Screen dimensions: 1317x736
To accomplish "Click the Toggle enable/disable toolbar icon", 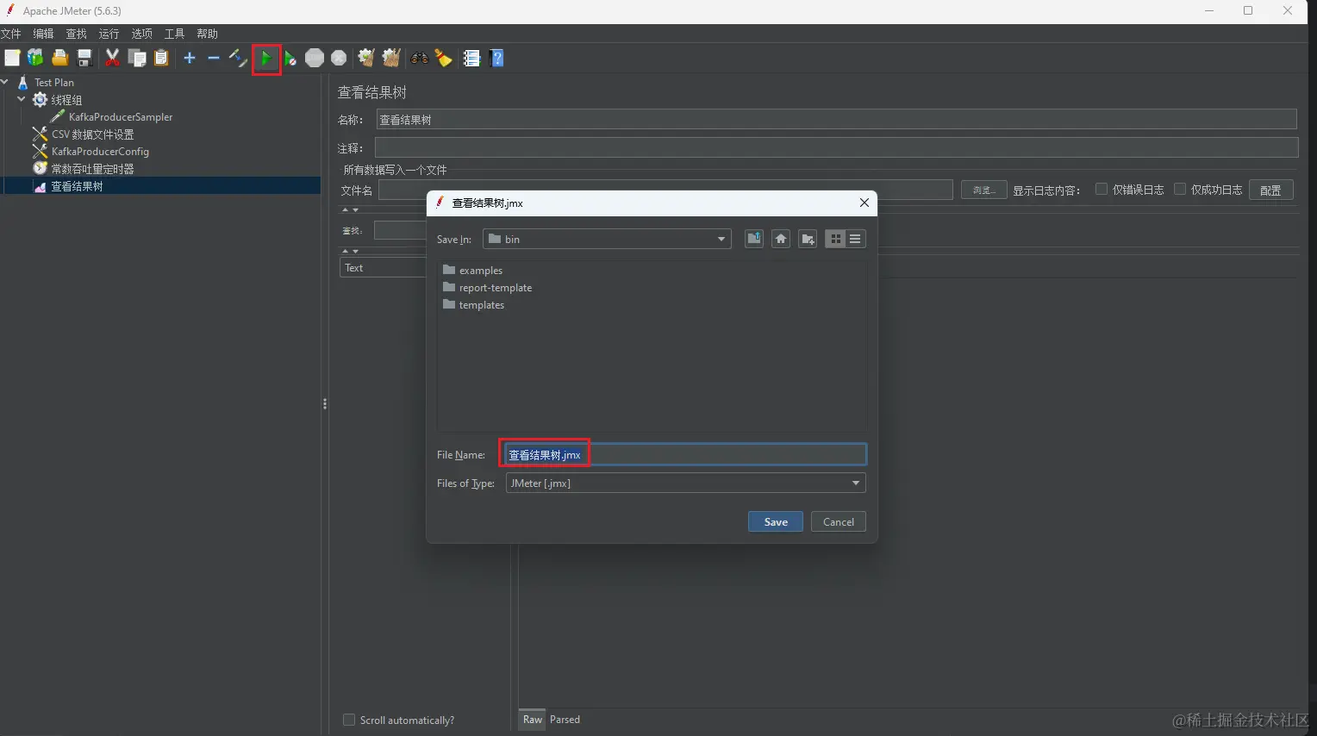I will coord(238,58).
